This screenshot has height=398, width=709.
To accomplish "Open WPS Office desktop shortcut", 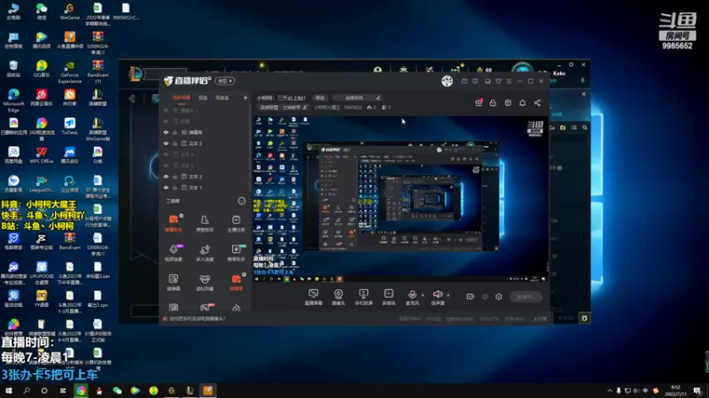I will click(x=42, y=156).
